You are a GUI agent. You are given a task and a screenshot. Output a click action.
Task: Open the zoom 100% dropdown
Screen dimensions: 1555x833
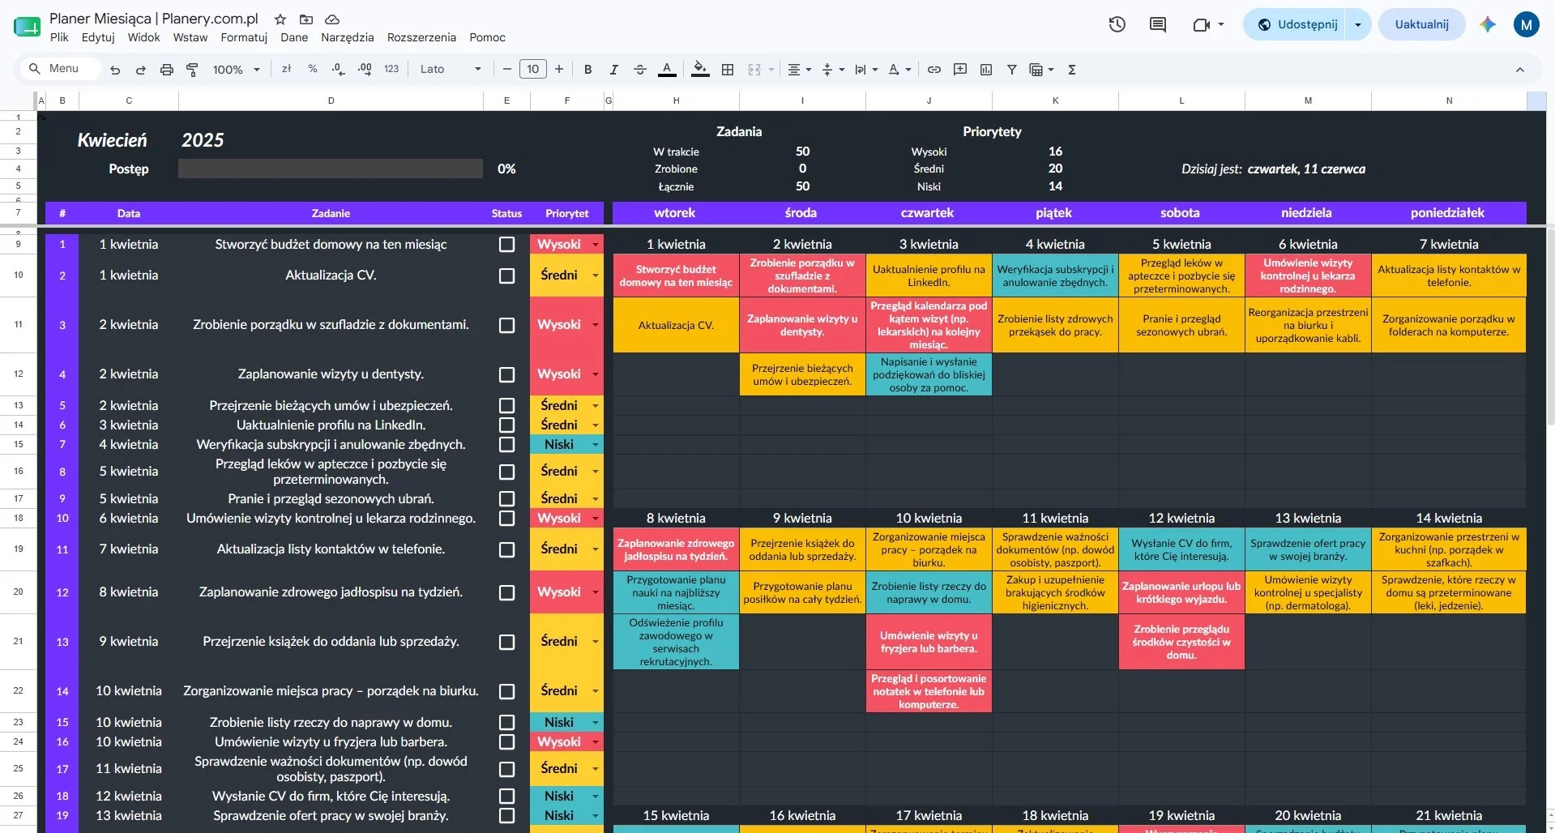(236, 70)
